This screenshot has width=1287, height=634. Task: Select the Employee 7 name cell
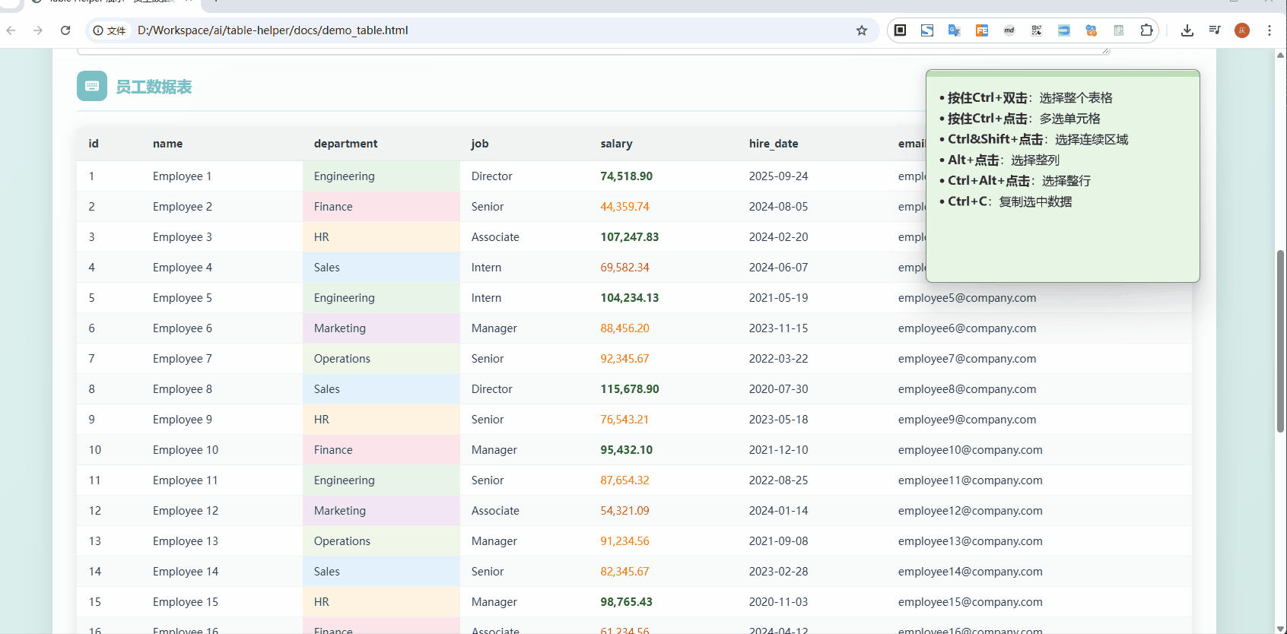183,359
